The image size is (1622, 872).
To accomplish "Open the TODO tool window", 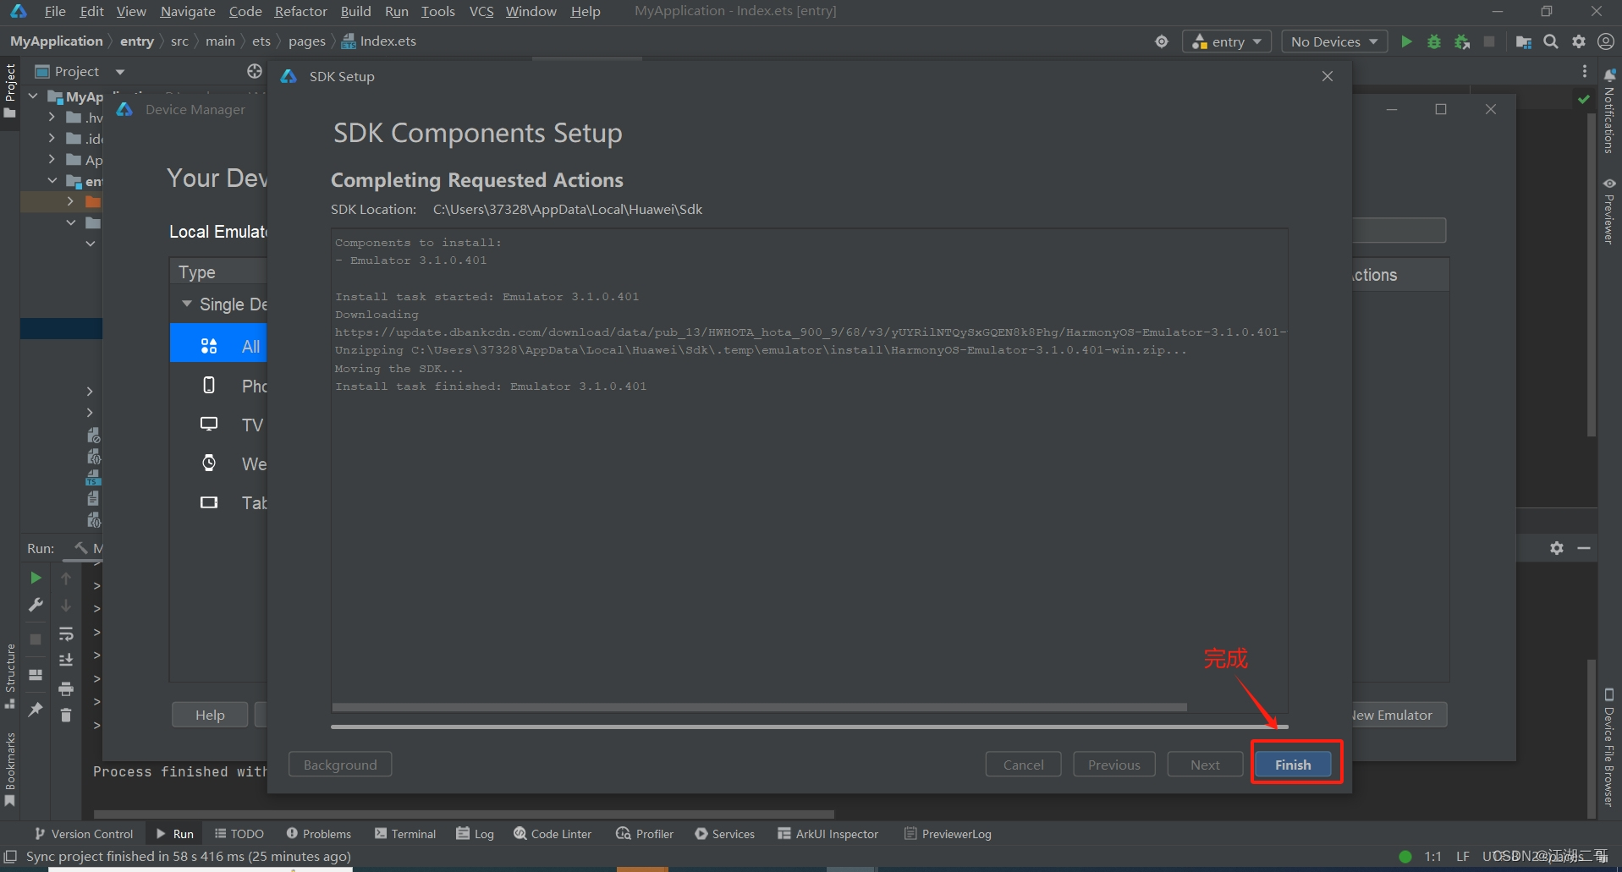I will 239,834.
